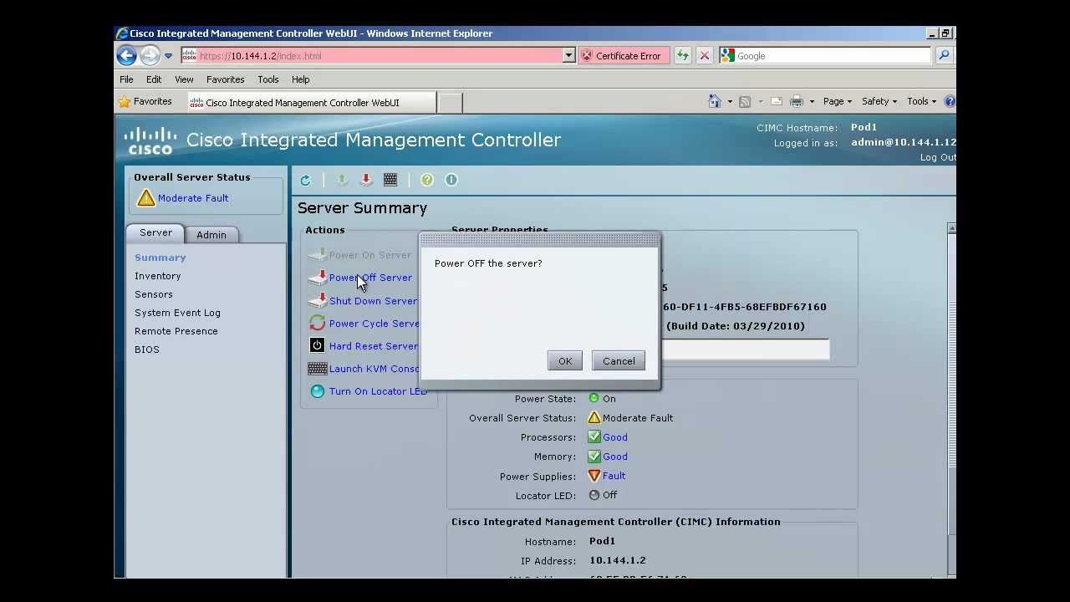Open the Favorites menu
1070x602 pixels.
[226, 79]
